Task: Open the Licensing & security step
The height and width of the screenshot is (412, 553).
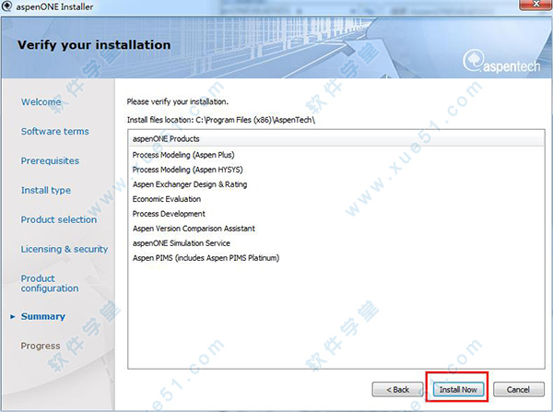Action: pos(65,249)
